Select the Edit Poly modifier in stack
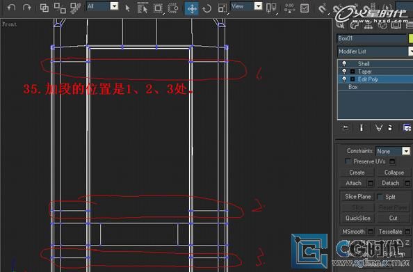 tap(368, 79)
